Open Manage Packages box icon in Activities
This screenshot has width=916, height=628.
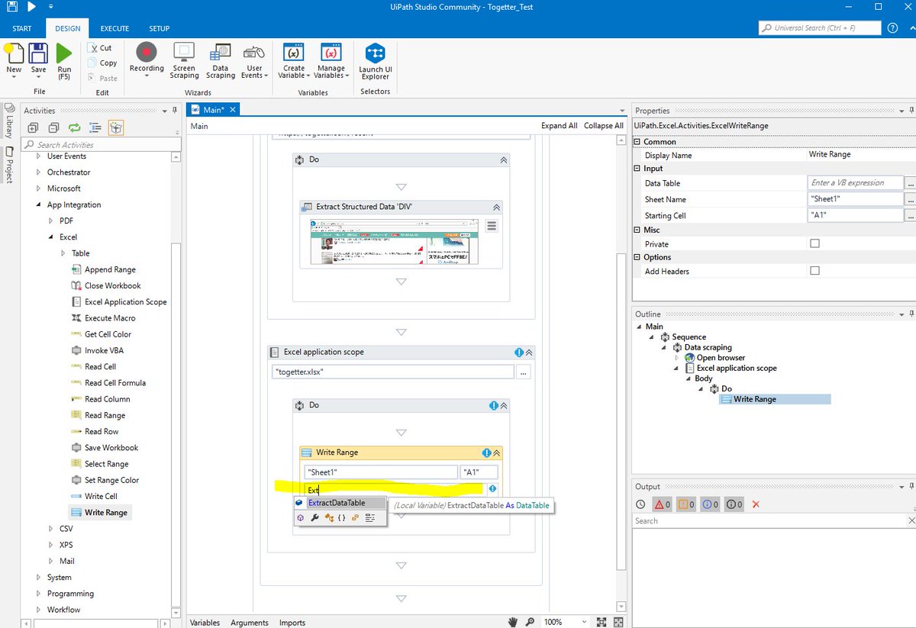click(x=115, y=127)
